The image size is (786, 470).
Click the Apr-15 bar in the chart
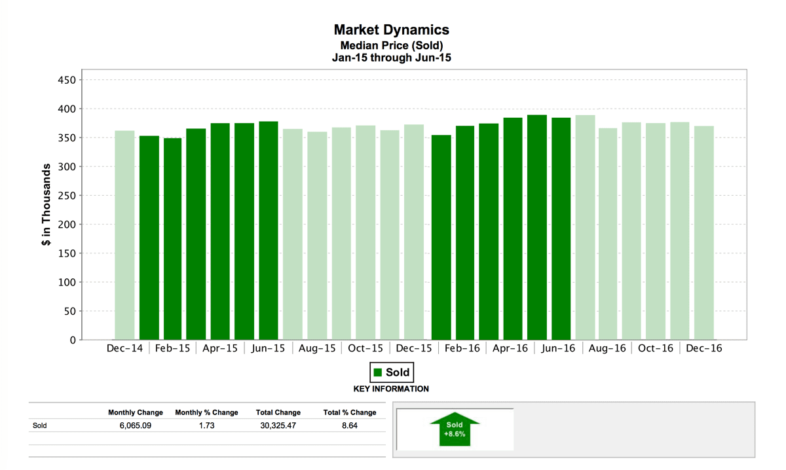click(x=221, y=232)
